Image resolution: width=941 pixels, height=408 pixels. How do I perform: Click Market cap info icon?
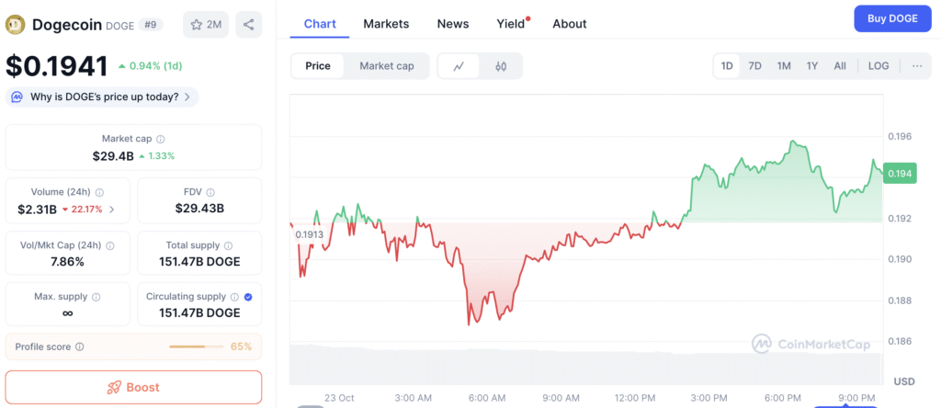pyautogui.click(x=161, y=139)
